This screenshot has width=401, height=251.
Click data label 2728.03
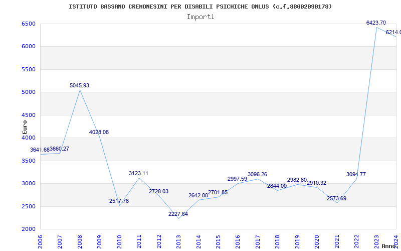pyautogui.click(x=158, y=192)
